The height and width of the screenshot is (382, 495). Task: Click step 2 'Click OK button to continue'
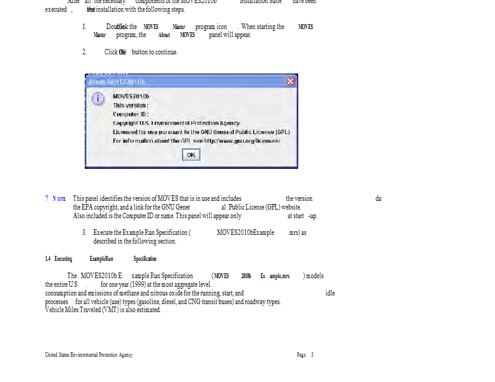pos(141,52)
